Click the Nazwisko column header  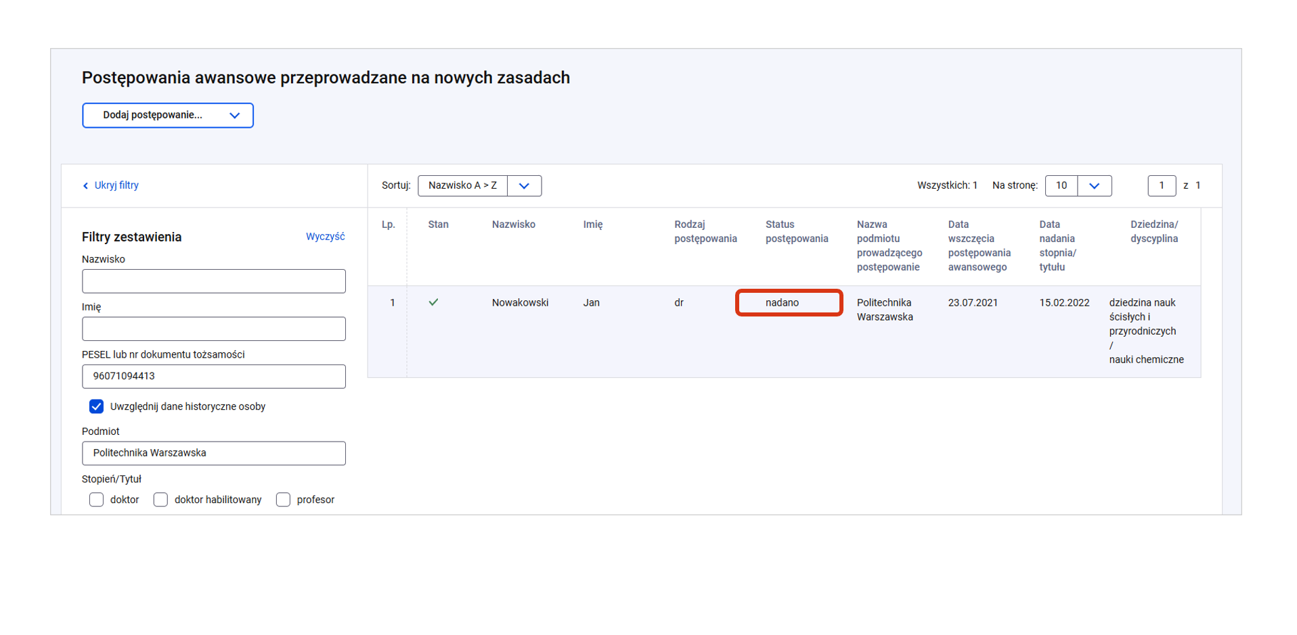(x=513, y=225)
